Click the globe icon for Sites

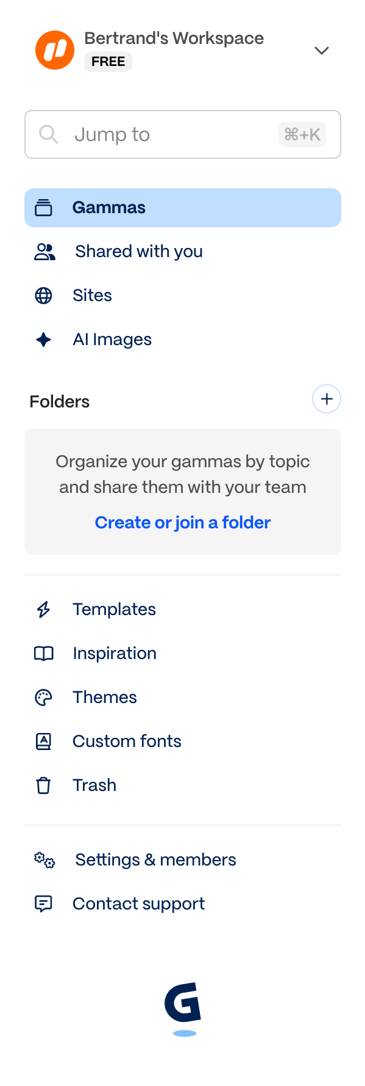click(x=43, y=295)
